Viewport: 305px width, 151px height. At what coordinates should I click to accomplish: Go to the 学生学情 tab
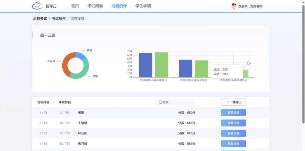(143, 6)
